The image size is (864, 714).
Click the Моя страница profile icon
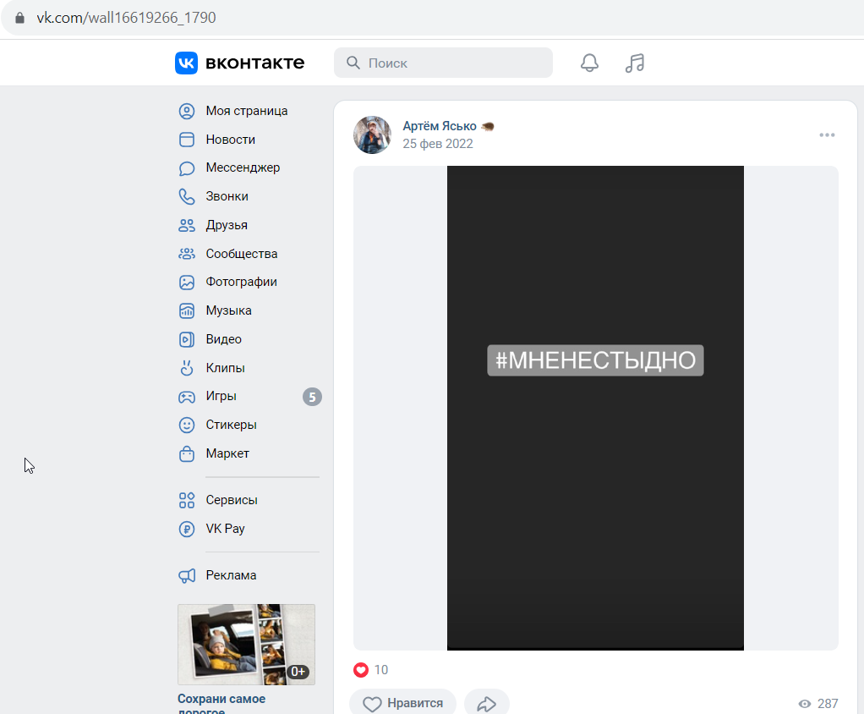[187, 111]
